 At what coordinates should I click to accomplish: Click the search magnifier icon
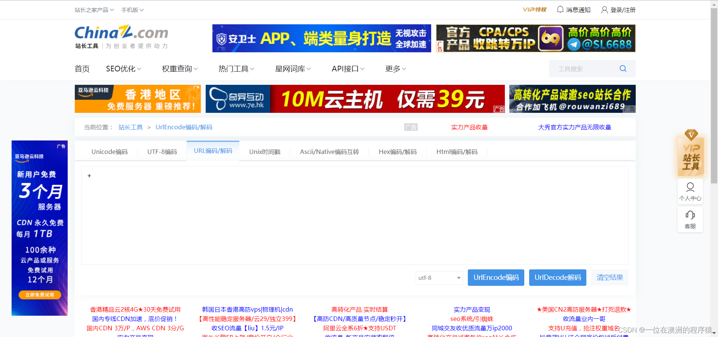(x=623, y=69)
